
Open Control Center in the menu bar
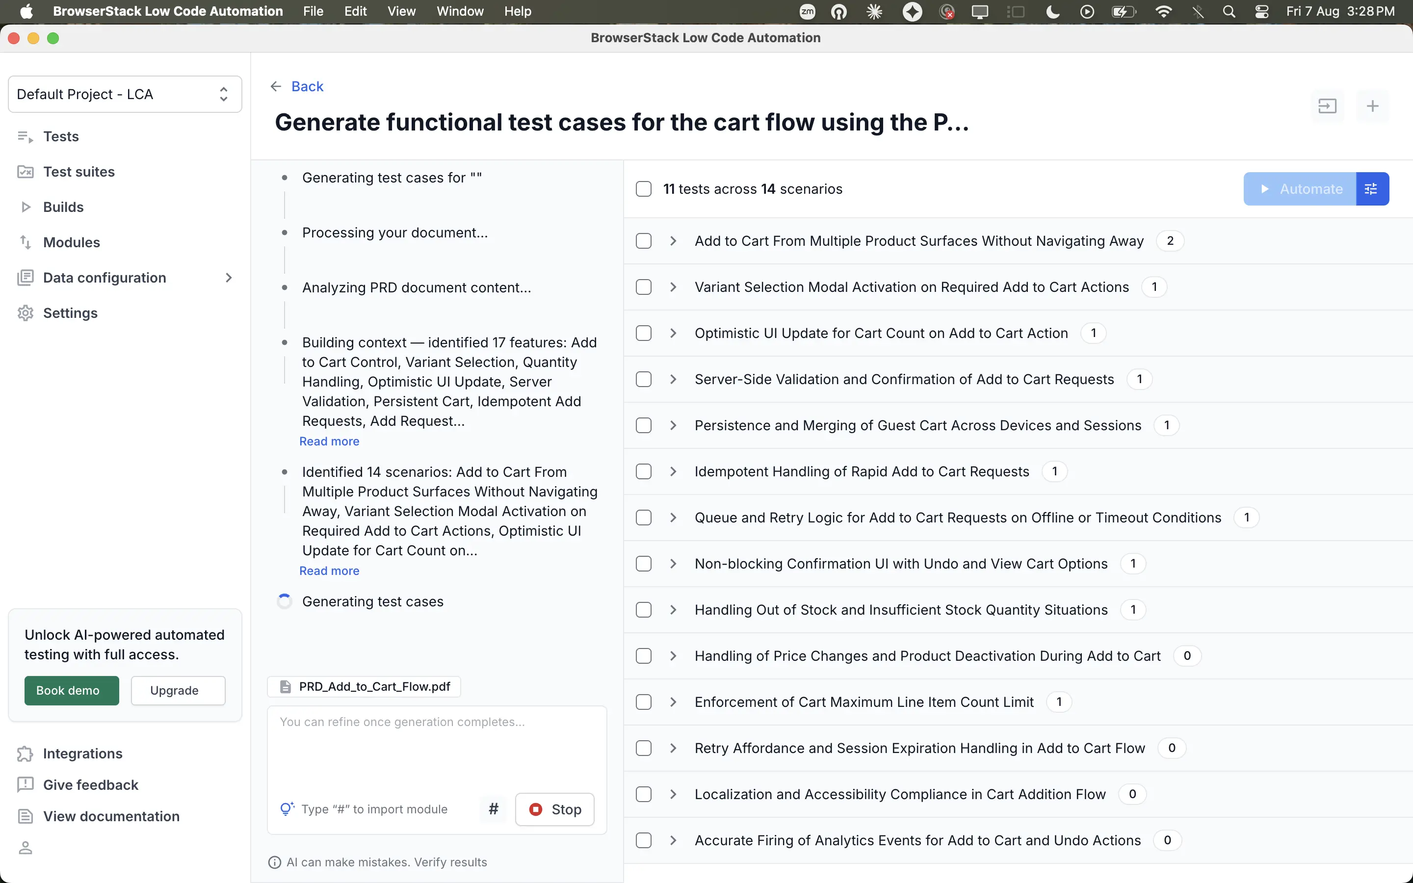[x=1262, y=12]
